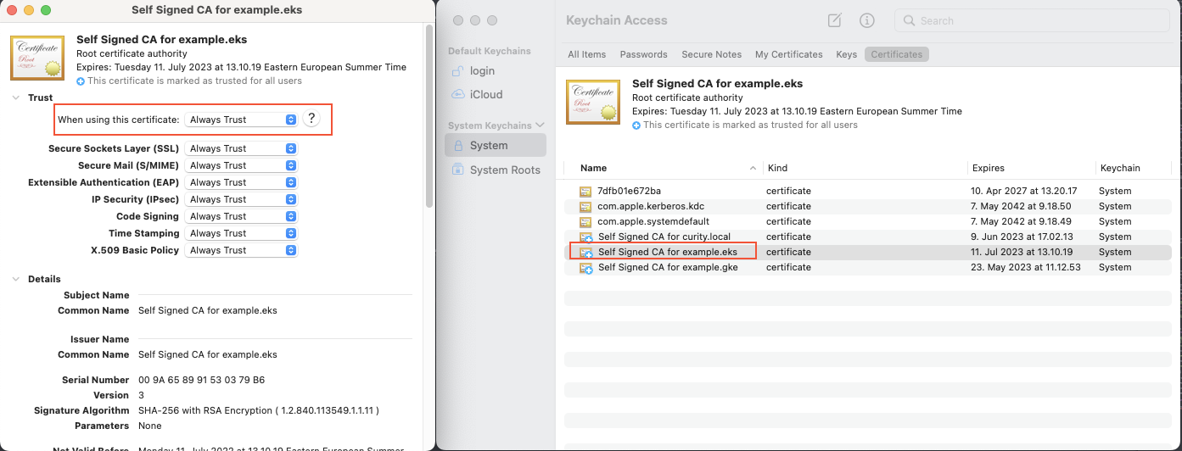
Task: Click the info icon in Keychain Access toolbar
Action: coord(866,20)
